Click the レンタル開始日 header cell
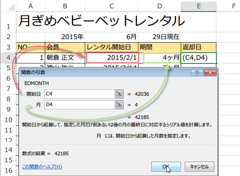240x176 pixels. (112, 47)
